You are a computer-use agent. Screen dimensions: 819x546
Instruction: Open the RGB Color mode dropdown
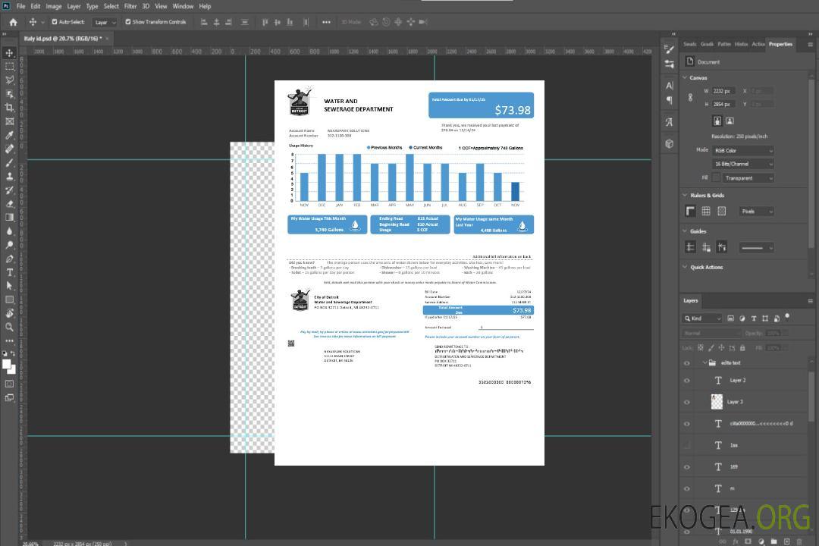742,150
